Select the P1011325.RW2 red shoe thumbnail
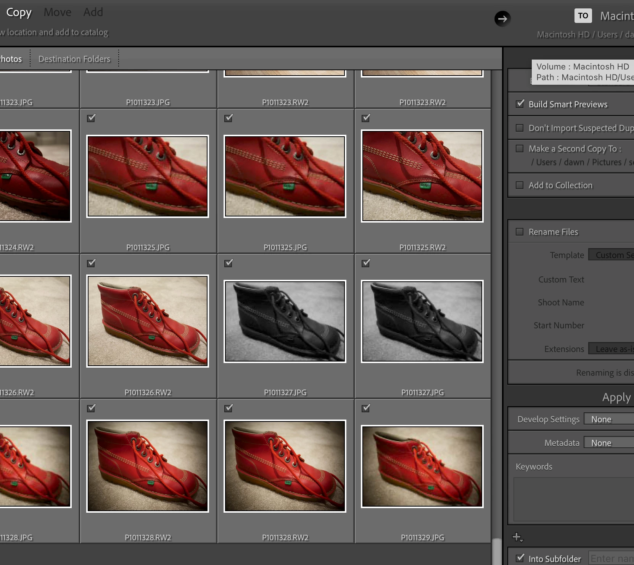The image size is (634, 565). [x=422, y=176]
